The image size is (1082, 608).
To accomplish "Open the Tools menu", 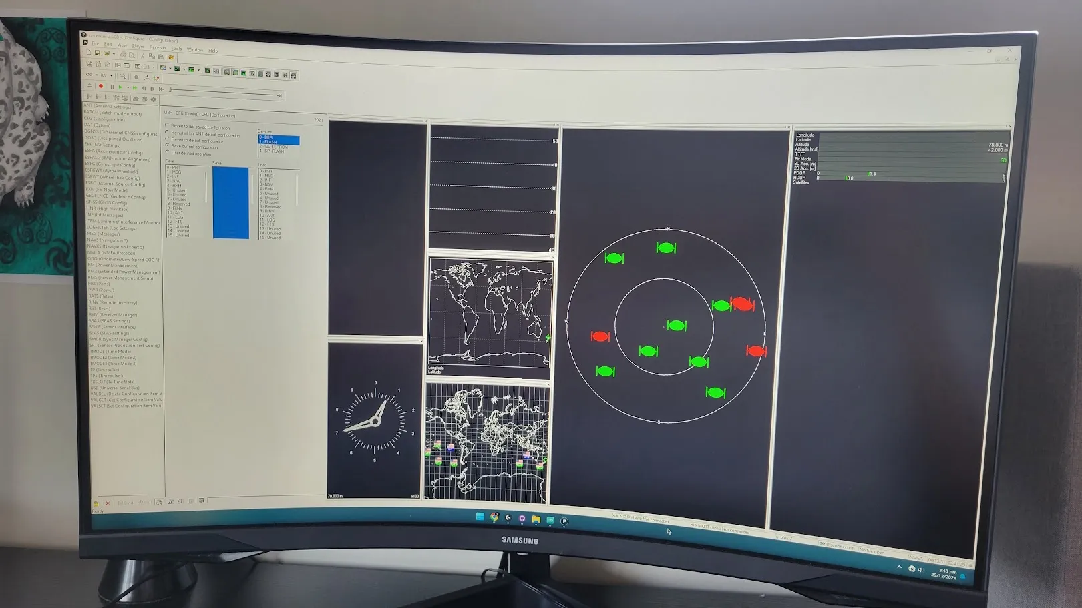I will point(176,49).
